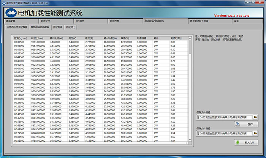Click the application icon in title bar

click(x=4, y=3)
